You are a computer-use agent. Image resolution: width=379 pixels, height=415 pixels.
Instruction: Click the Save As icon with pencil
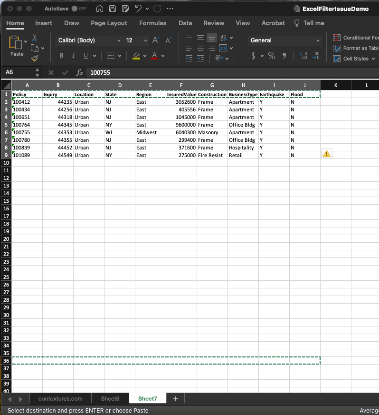tap(125, 9)
